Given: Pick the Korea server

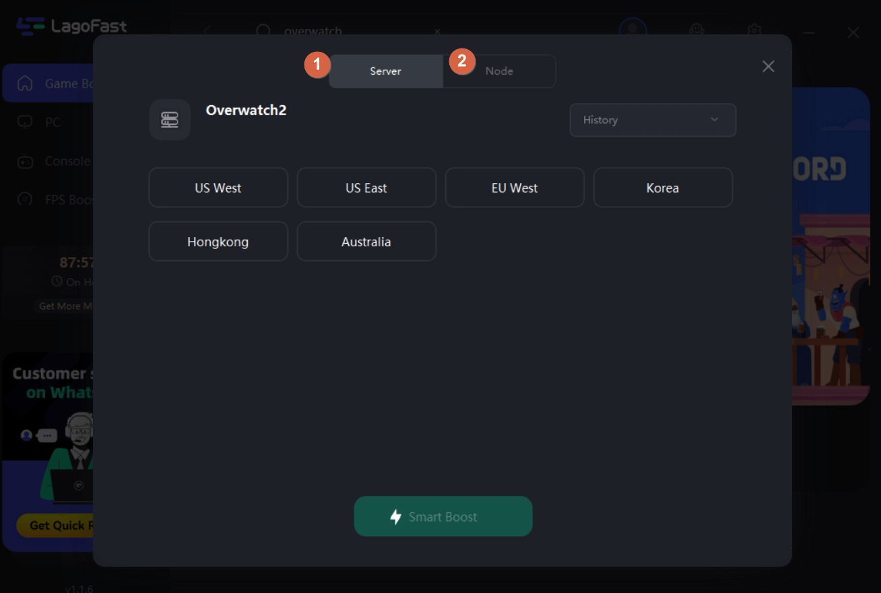Looking at the screenshot, I should click(x=663, y=188).
